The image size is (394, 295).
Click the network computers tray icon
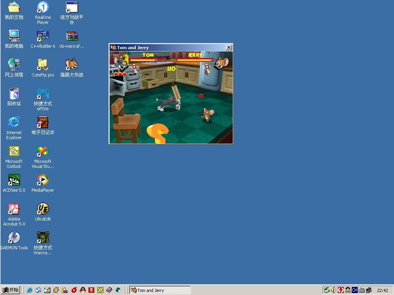click(369, 290)
